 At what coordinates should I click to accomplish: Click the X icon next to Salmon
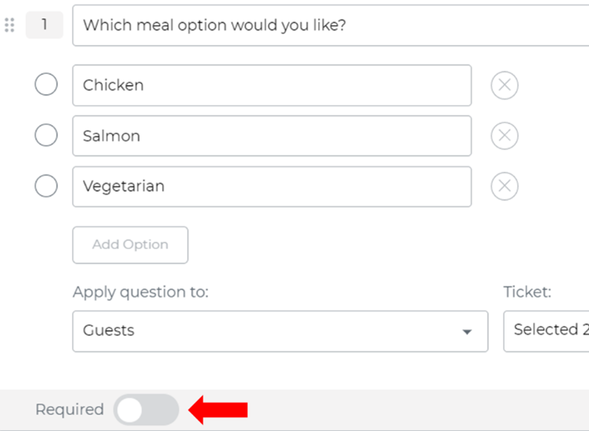click(x=504, y=136)
